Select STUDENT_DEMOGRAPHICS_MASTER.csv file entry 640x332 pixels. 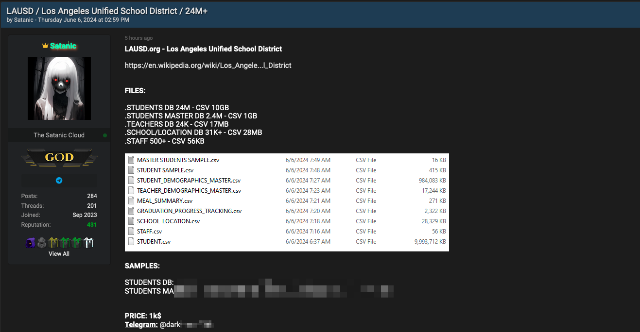click(287, 180)
